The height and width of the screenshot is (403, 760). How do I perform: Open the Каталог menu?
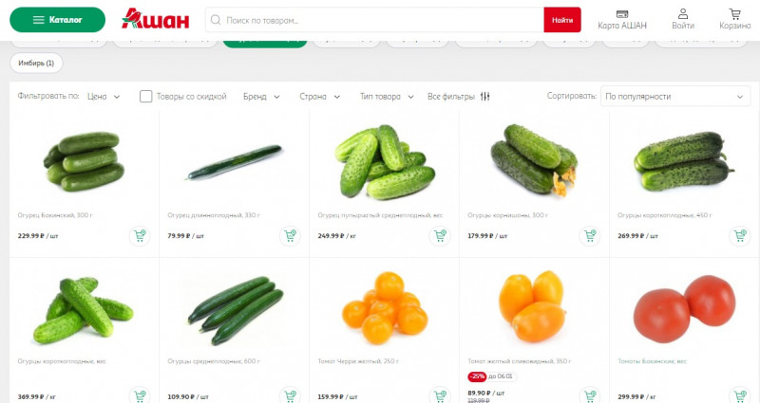(x=58, y=20)
